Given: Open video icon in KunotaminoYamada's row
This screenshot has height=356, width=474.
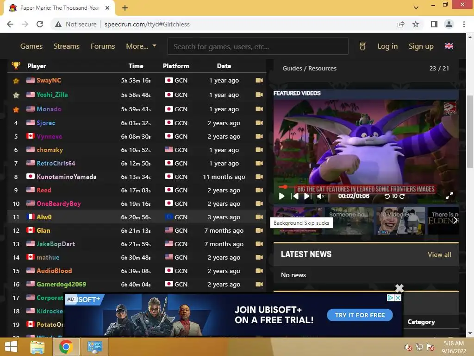Looking at the screenshot, I should [259, 177].
